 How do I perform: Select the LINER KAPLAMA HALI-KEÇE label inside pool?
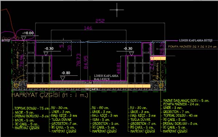tap(106, 77)
